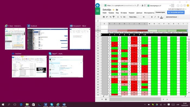190x107 pixels.
Task: Open the font size 10 dropdown
Action: pyautogui.click(x=145, y=17)
